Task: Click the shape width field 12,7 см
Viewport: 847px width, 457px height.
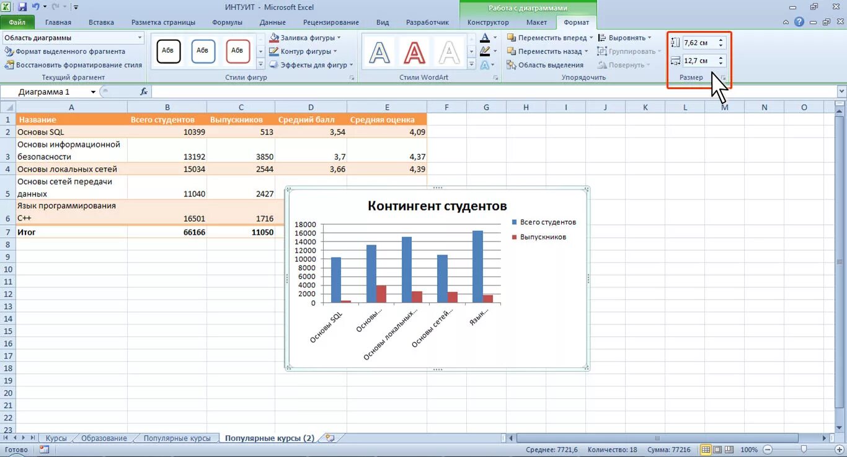Action: point(699,61)
